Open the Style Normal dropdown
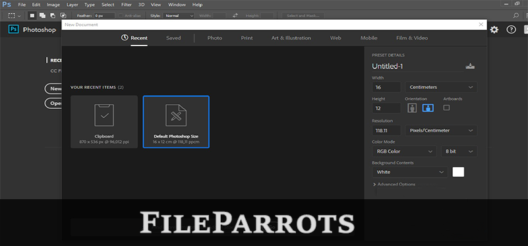This screenshot has width=528, height=246. click(x=179, y=16)
